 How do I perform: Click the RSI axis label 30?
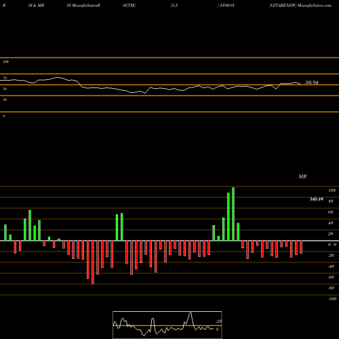pos(5,100)
